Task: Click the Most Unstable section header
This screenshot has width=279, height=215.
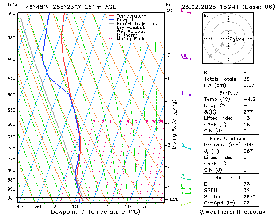Action: [228, 138]
